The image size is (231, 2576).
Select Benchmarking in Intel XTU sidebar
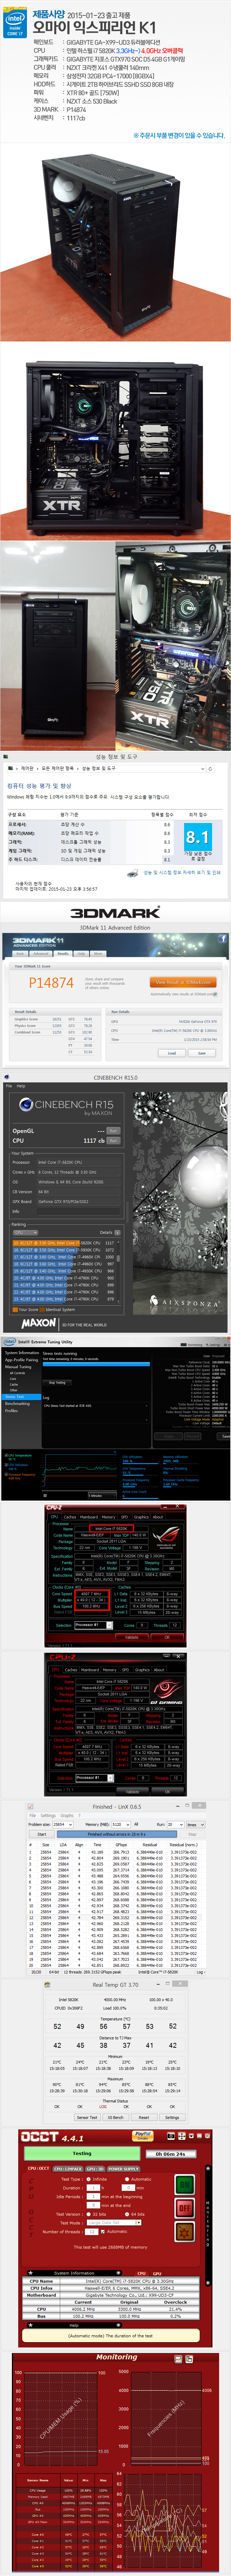(x=17, y=1403)
